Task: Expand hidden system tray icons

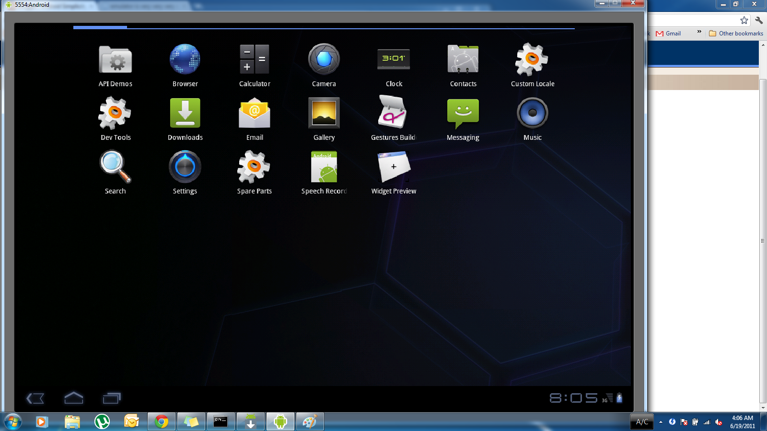Action: tap(661, 422)
